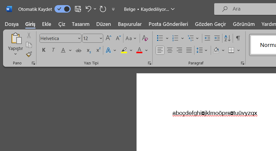The image size is (276, 151).
Task: Justify text alignment
Action: coord(189,50)
